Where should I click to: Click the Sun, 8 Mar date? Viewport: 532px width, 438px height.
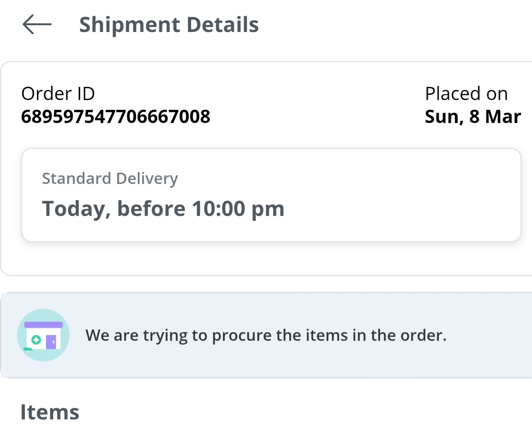(x=472, y=116)
